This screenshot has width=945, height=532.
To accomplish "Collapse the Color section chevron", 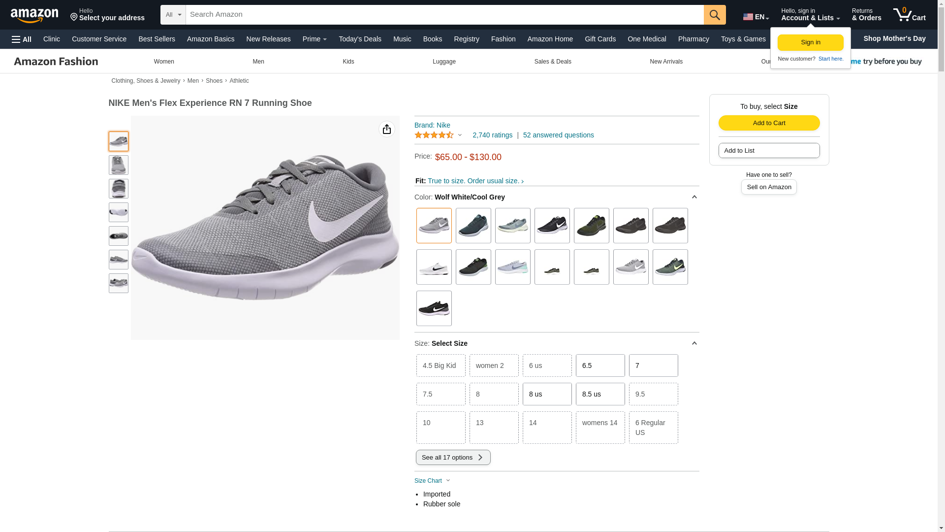I will (694, 197).
